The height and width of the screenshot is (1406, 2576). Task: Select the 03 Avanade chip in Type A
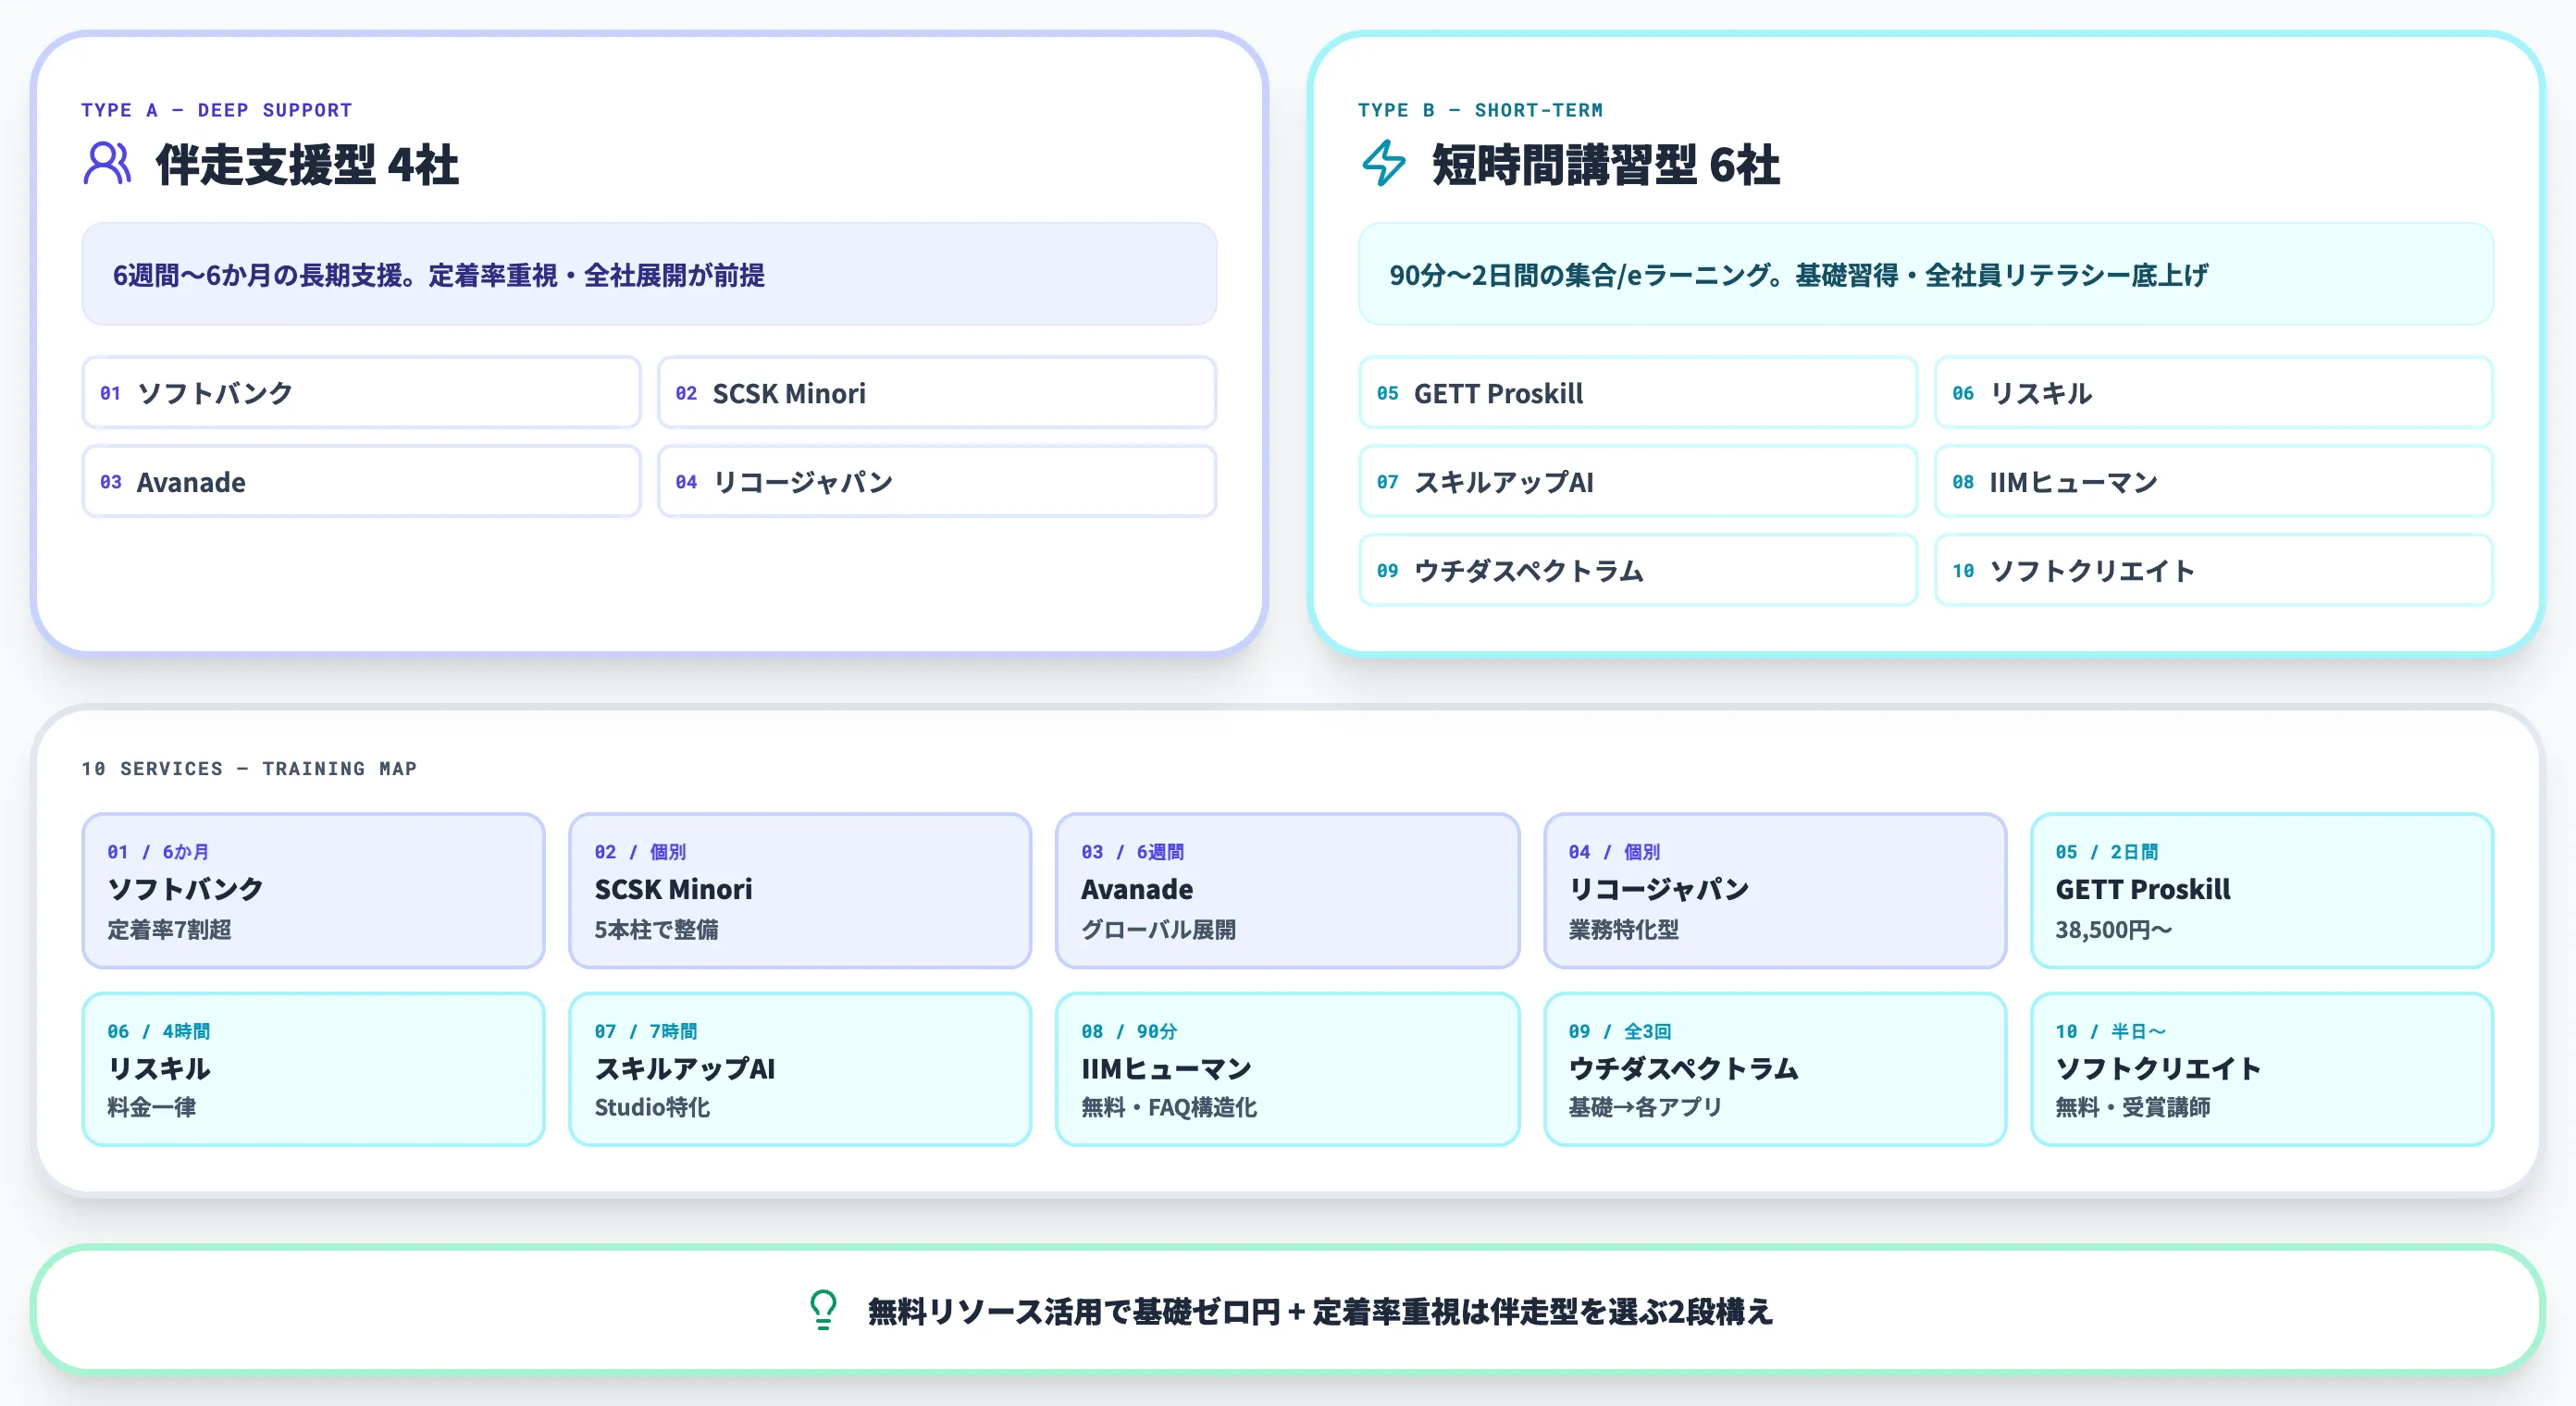[361, 482]
